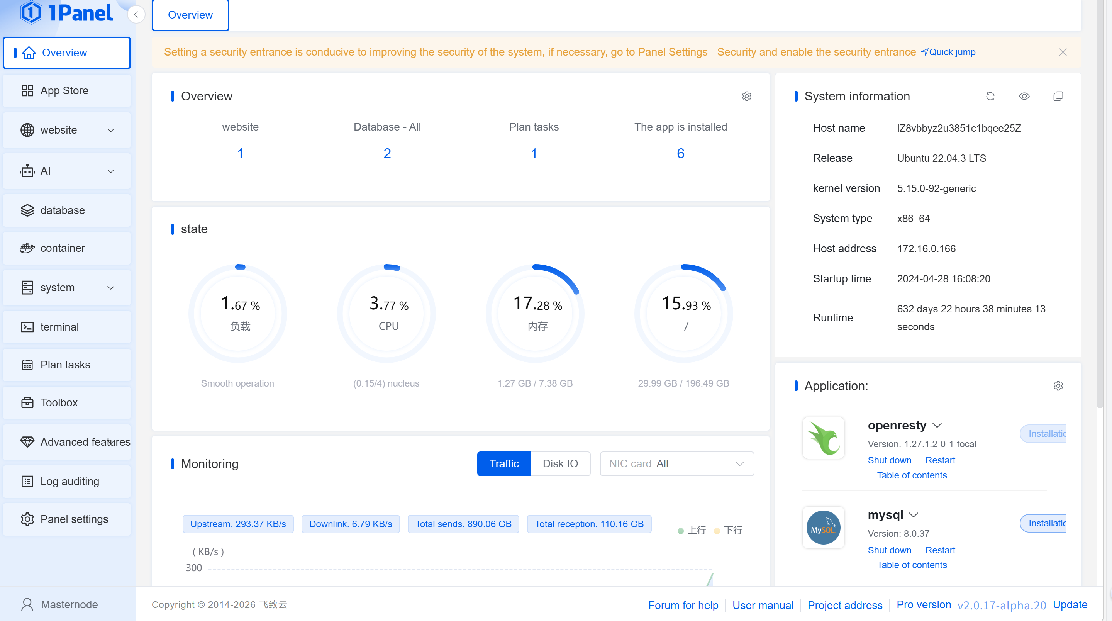Click the openresty app icon
Viewport: 1112px width, 621px height.
[823, 438]
